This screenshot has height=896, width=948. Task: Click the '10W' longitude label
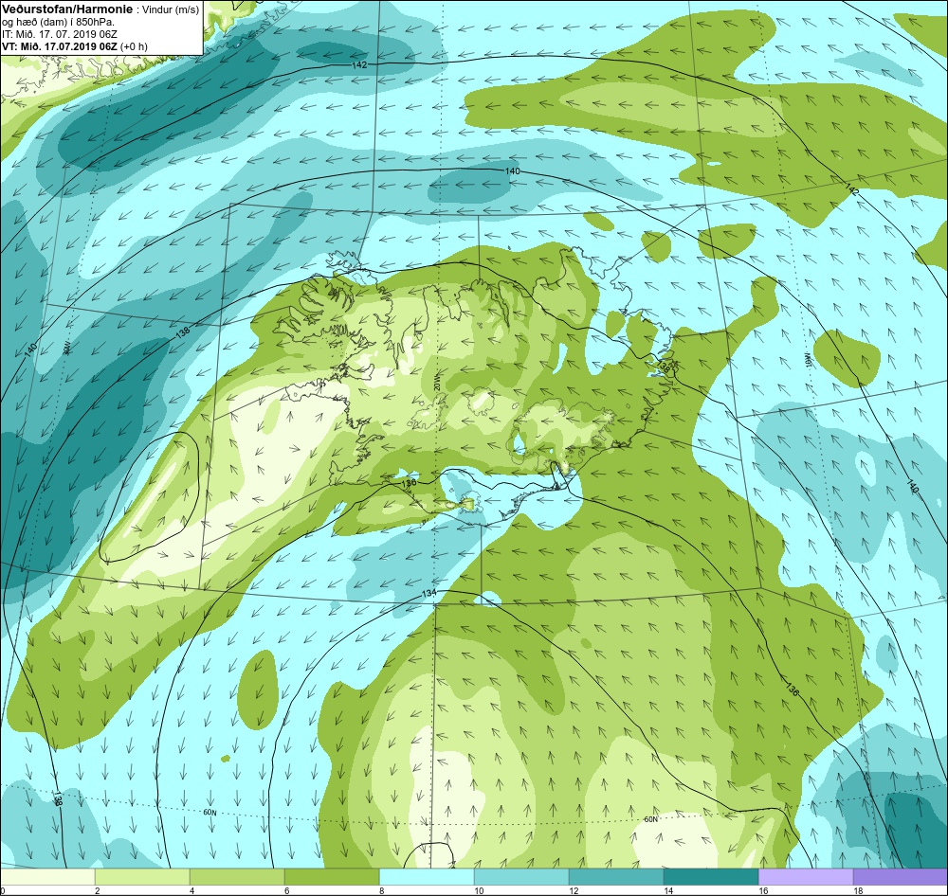(807, 361)
